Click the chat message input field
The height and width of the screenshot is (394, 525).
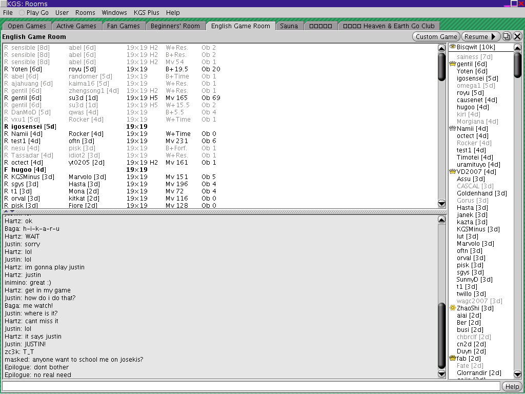(x=251, y=386)
